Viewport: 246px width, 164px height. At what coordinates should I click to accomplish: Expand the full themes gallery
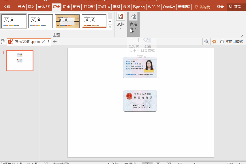pyautogui.click(x=110, y=27)
